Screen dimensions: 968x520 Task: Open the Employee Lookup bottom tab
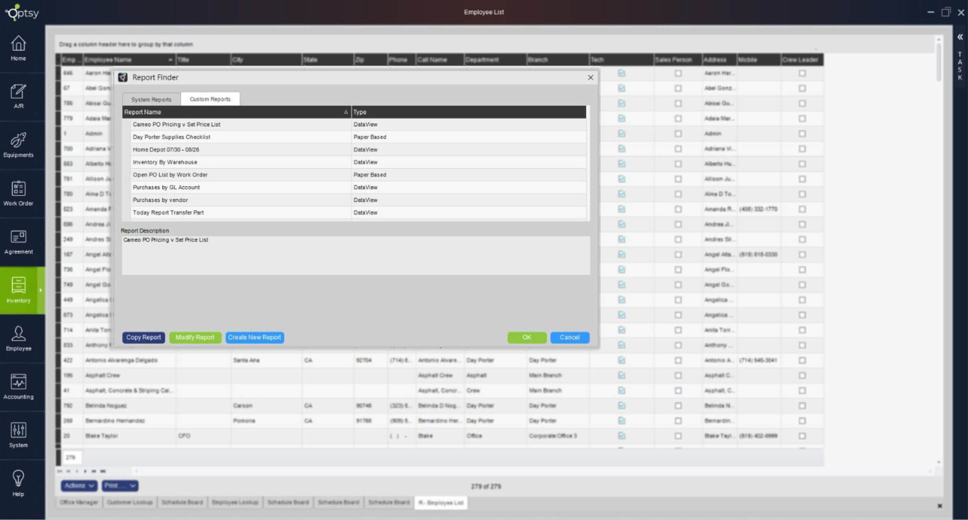(x=235, y=502)
